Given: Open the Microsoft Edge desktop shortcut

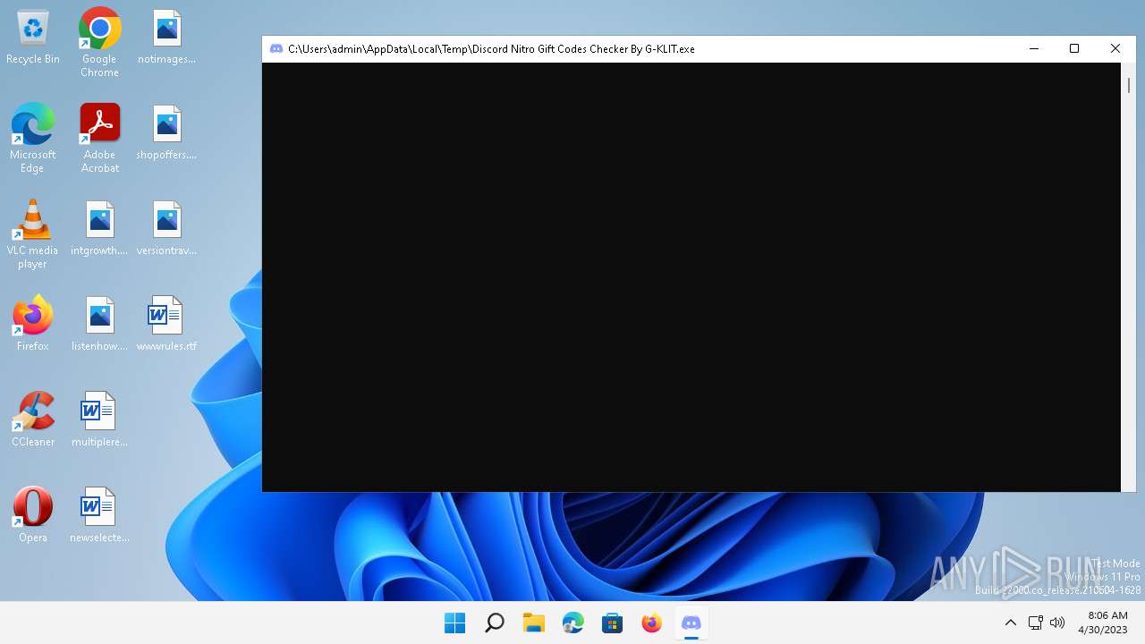Looking at the screenshot, I should point(33,139).
